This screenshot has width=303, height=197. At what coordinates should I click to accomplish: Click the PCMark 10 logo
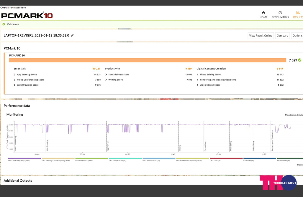click(x=27, y=15)
